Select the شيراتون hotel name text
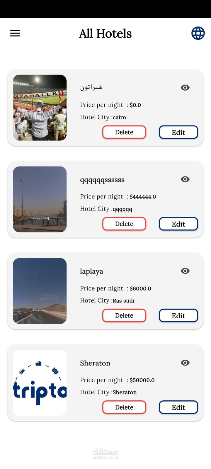Image resolution: width=211 pixels, height=469 pixels. (x=91, y=87)
